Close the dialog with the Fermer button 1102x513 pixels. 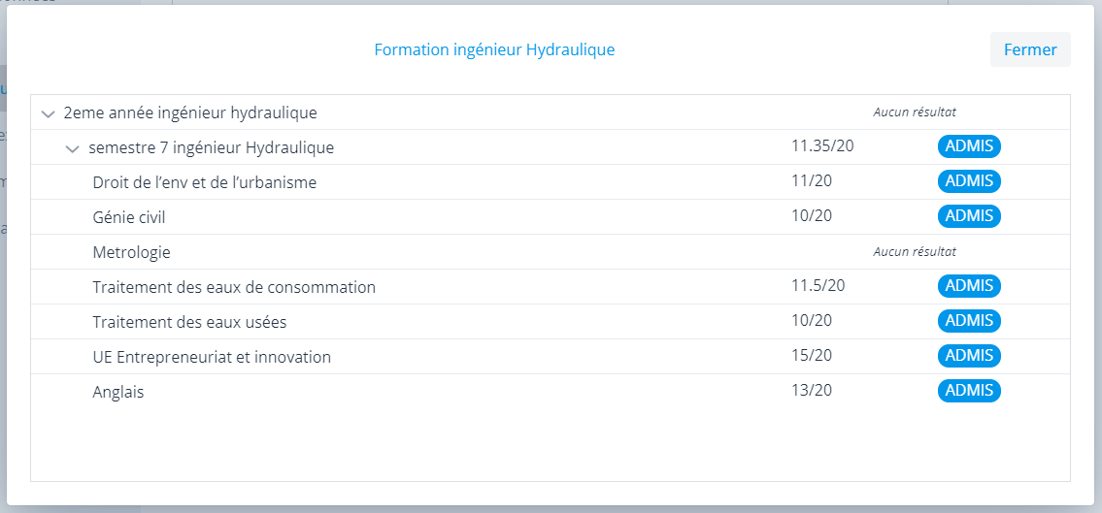point(1029,49)
